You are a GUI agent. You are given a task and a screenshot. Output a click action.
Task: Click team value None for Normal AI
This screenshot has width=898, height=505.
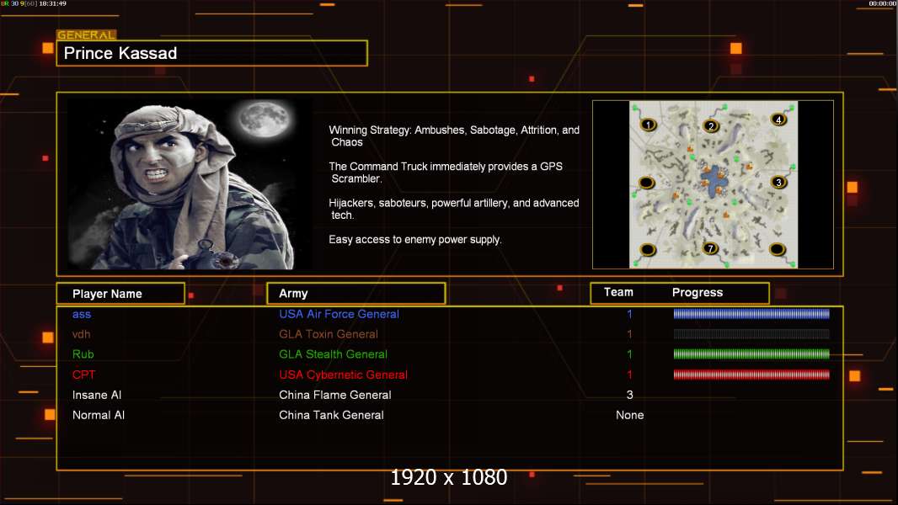click(x=629, y=415)
